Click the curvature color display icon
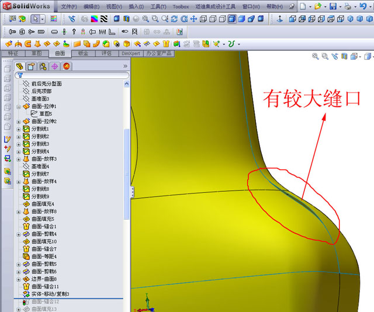This screenshot has height=312, width=374. pos(94,19)
